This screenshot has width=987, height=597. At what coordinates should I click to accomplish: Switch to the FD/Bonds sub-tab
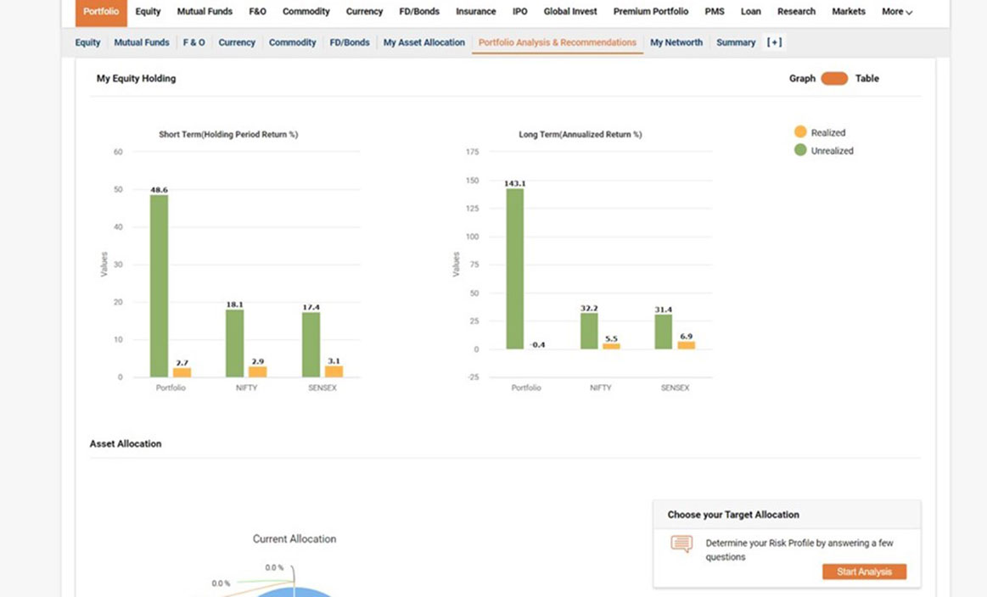click(x=350, y=42)
